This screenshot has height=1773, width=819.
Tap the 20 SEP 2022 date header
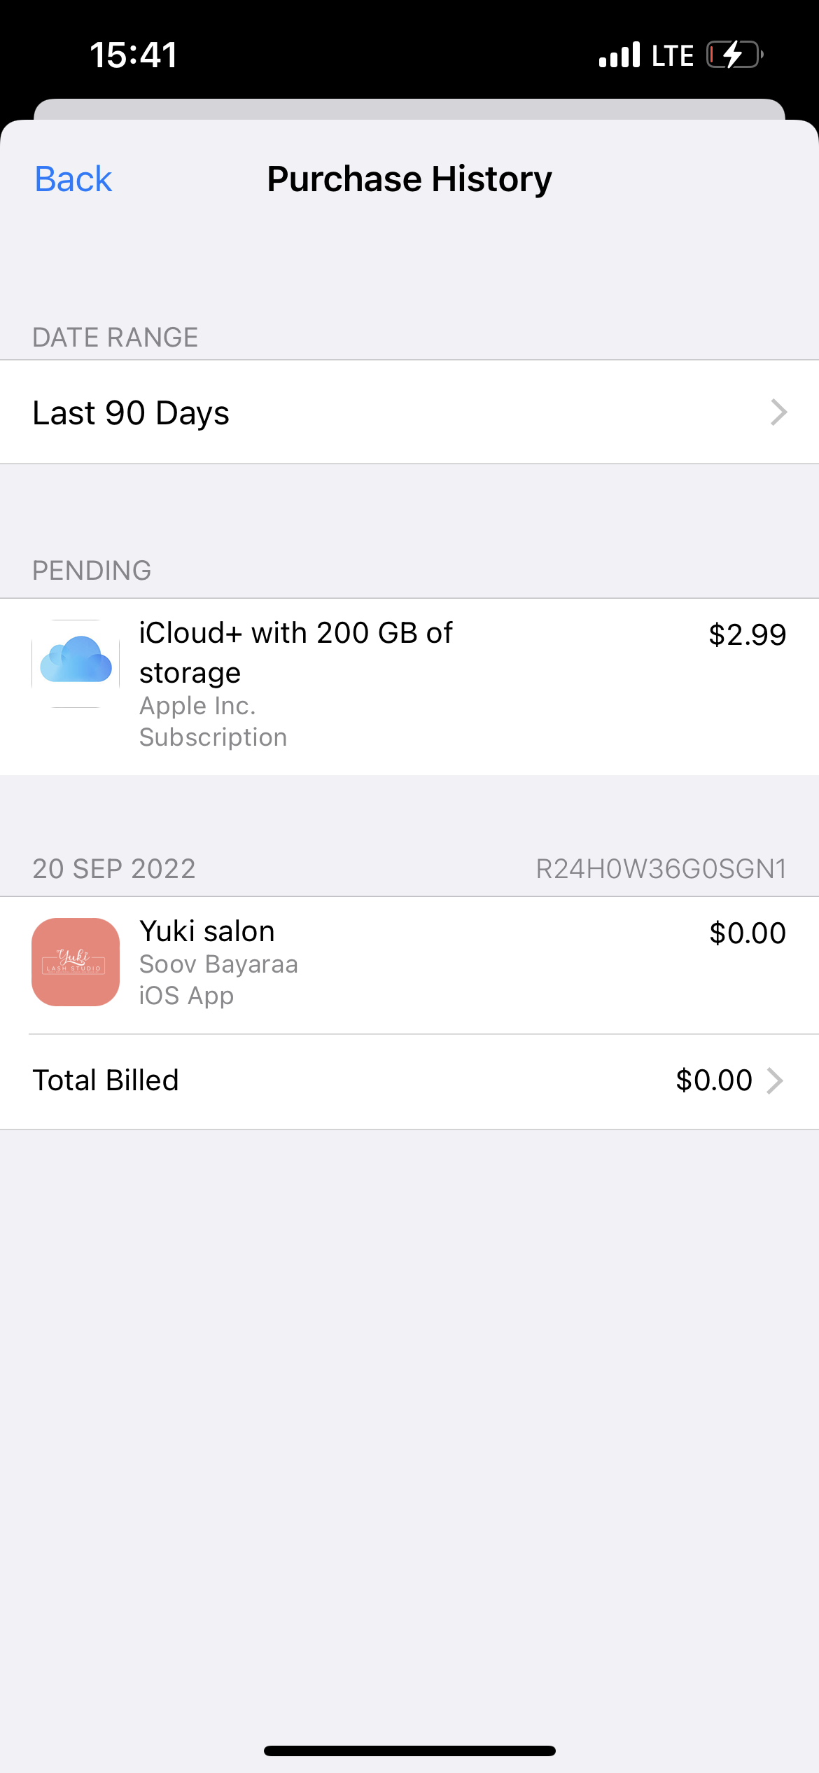[114, 869]
